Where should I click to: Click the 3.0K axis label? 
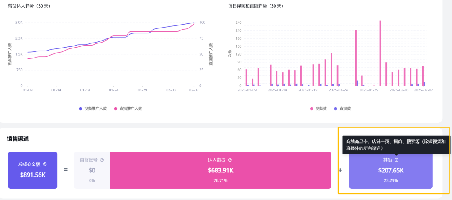coord(18,23)
